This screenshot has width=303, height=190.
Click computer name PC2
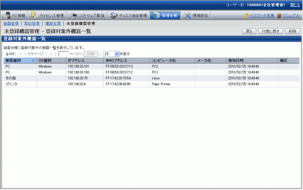click(x=155, y=66)
